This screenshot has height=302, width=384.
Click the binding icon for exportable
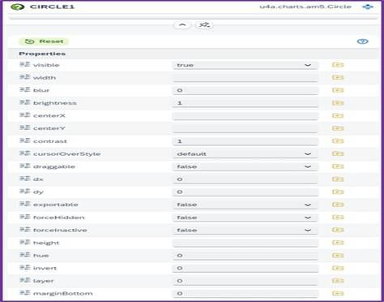[x=338, y=205]
